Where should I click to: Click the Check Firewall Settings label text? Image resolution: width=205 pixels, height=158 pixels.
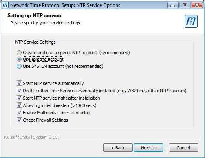click(45, 120)
